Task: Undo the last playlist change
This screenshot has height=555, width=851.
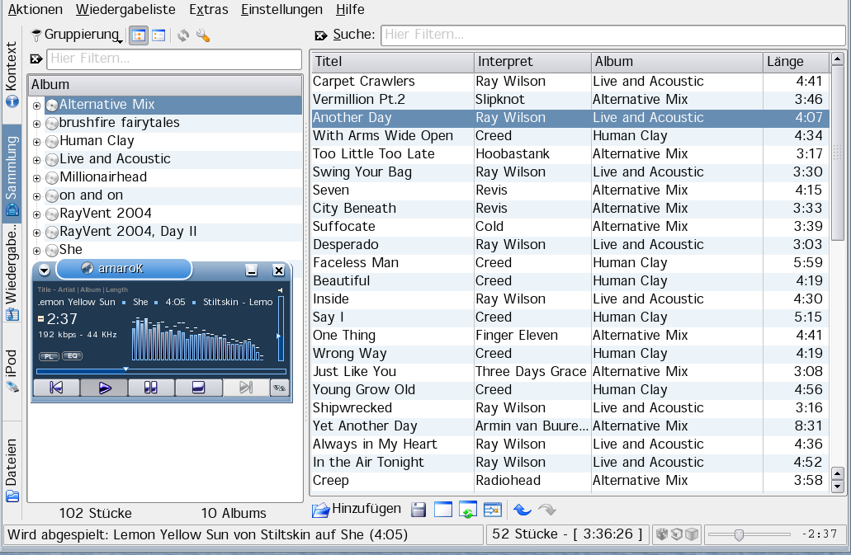Action: (x=522, y=510)
